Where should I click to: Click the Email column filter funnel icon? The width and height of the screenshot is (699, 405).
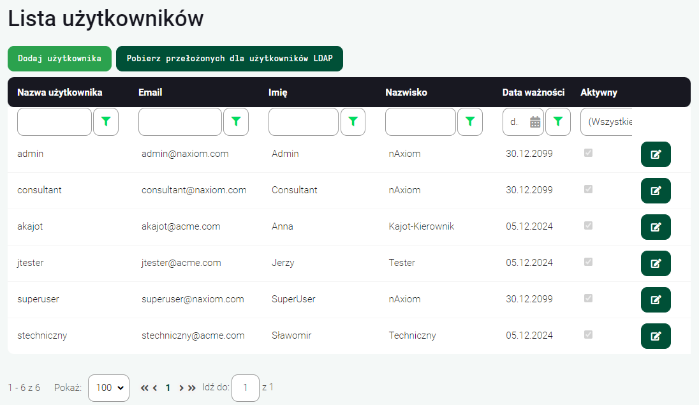click(x=236, y=121)
